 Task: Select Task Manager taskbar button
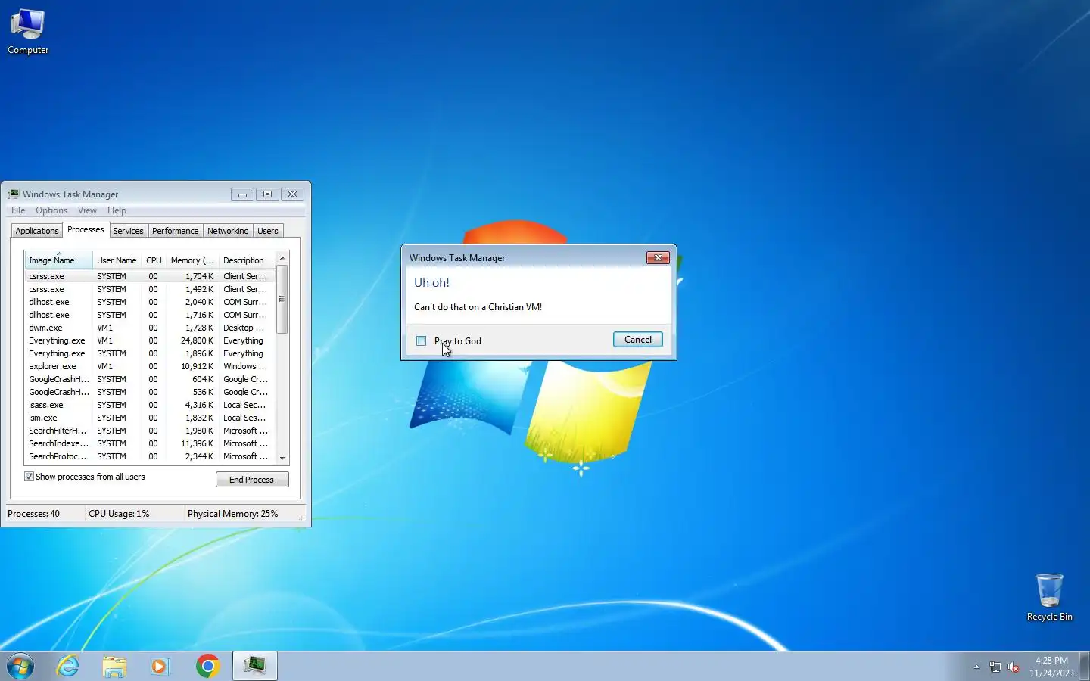(x=254, y=666)
